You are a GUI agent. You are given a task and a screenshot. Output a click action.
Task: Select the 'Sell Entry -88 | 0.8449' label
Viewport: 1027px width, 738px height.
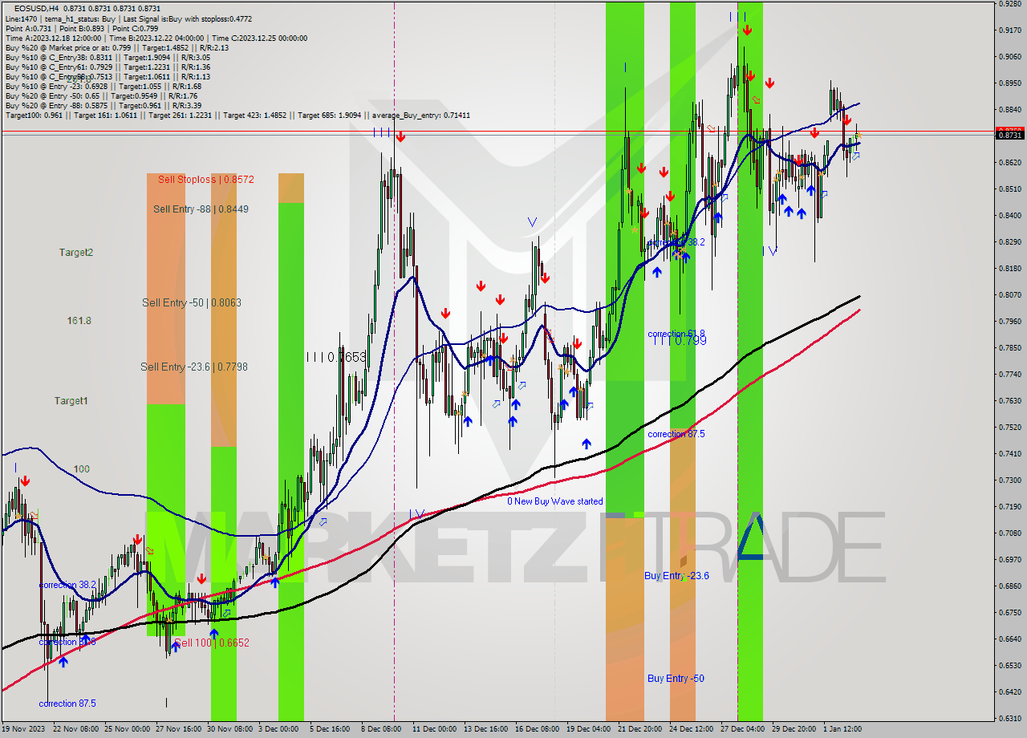click(x=201, y=209)
